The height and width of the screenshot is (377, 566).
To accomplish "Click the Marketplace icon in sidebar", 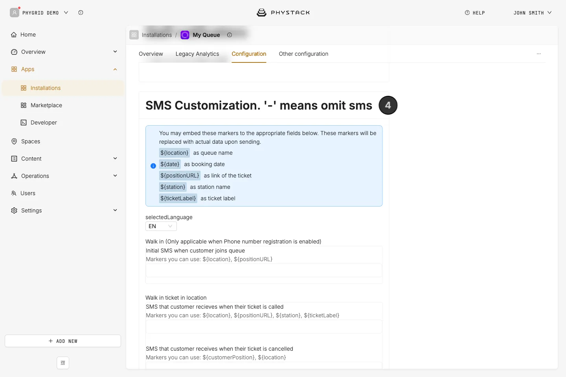I will [x=24, y=105].
